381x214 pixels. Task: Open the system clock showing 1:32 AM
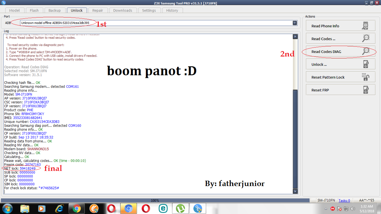tap(366, 209)
